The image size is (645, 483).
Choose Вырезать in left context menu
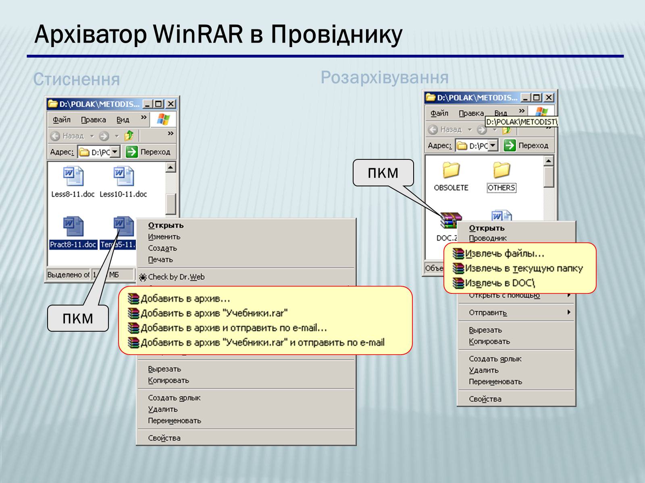(164, 369)
